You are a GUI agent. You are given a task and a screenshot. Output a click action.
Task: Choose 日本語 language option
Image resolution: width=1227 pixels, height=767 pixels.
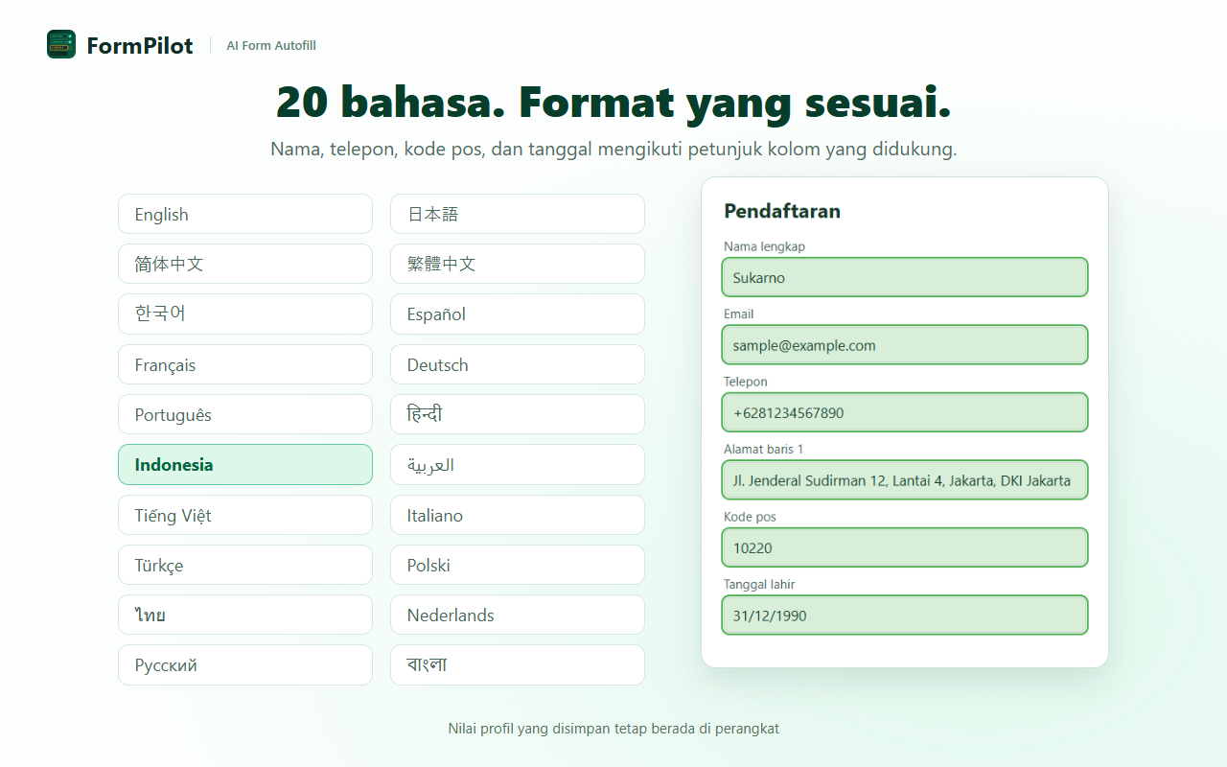[x=518, y=214]
